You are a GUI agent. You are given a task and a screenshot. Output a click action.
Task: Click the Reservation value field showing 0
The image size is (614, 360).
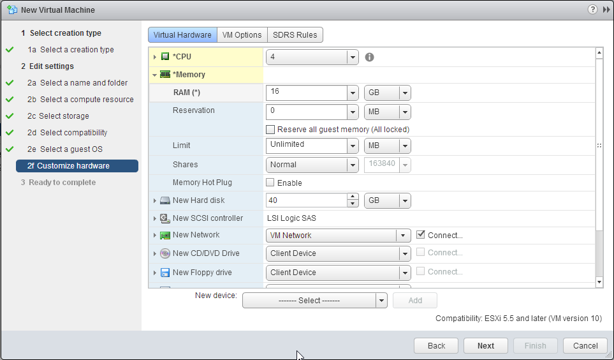pyautogui.click(x=307, y=112)
